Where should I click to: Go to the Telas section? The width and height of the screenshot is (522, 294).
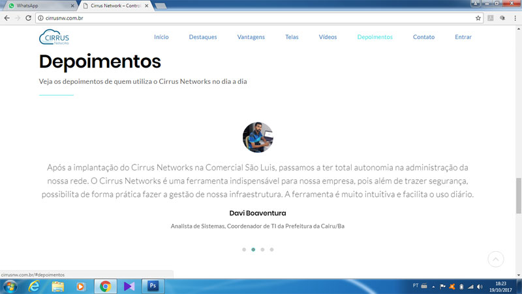coord(292,37)
